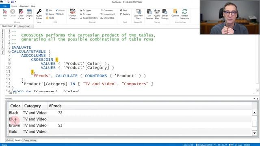
Task: Switch to the Home ribbon tab
Action: click(14, 6)
